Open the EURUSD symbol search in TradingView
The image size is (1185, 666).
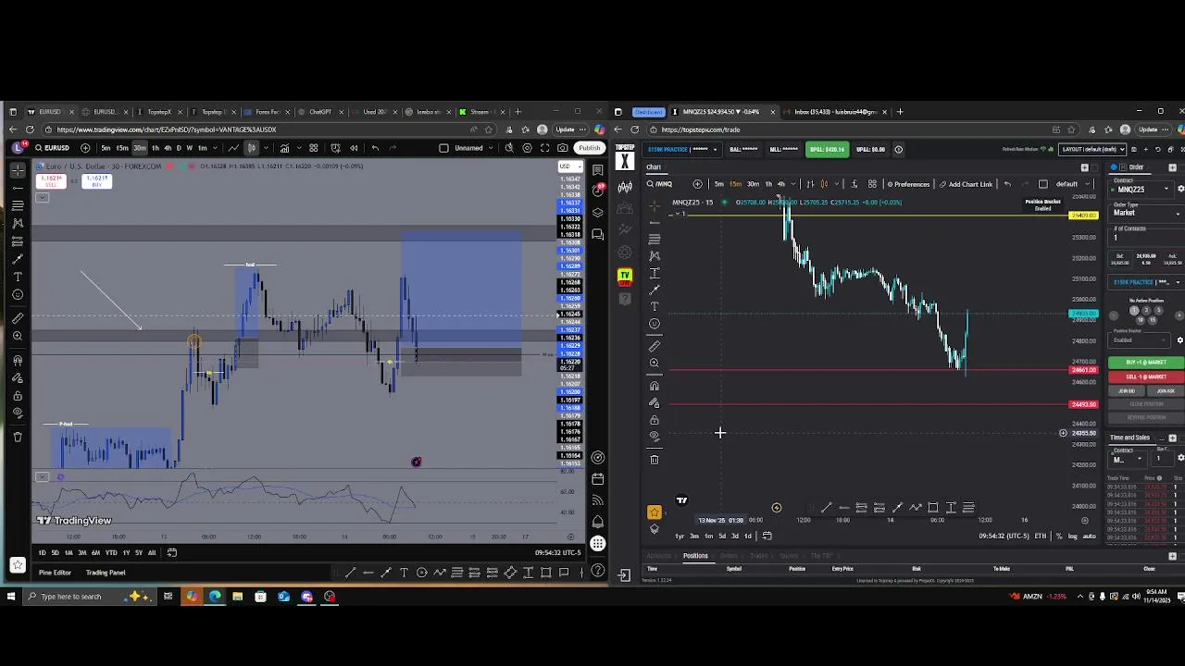pos(54,148)
